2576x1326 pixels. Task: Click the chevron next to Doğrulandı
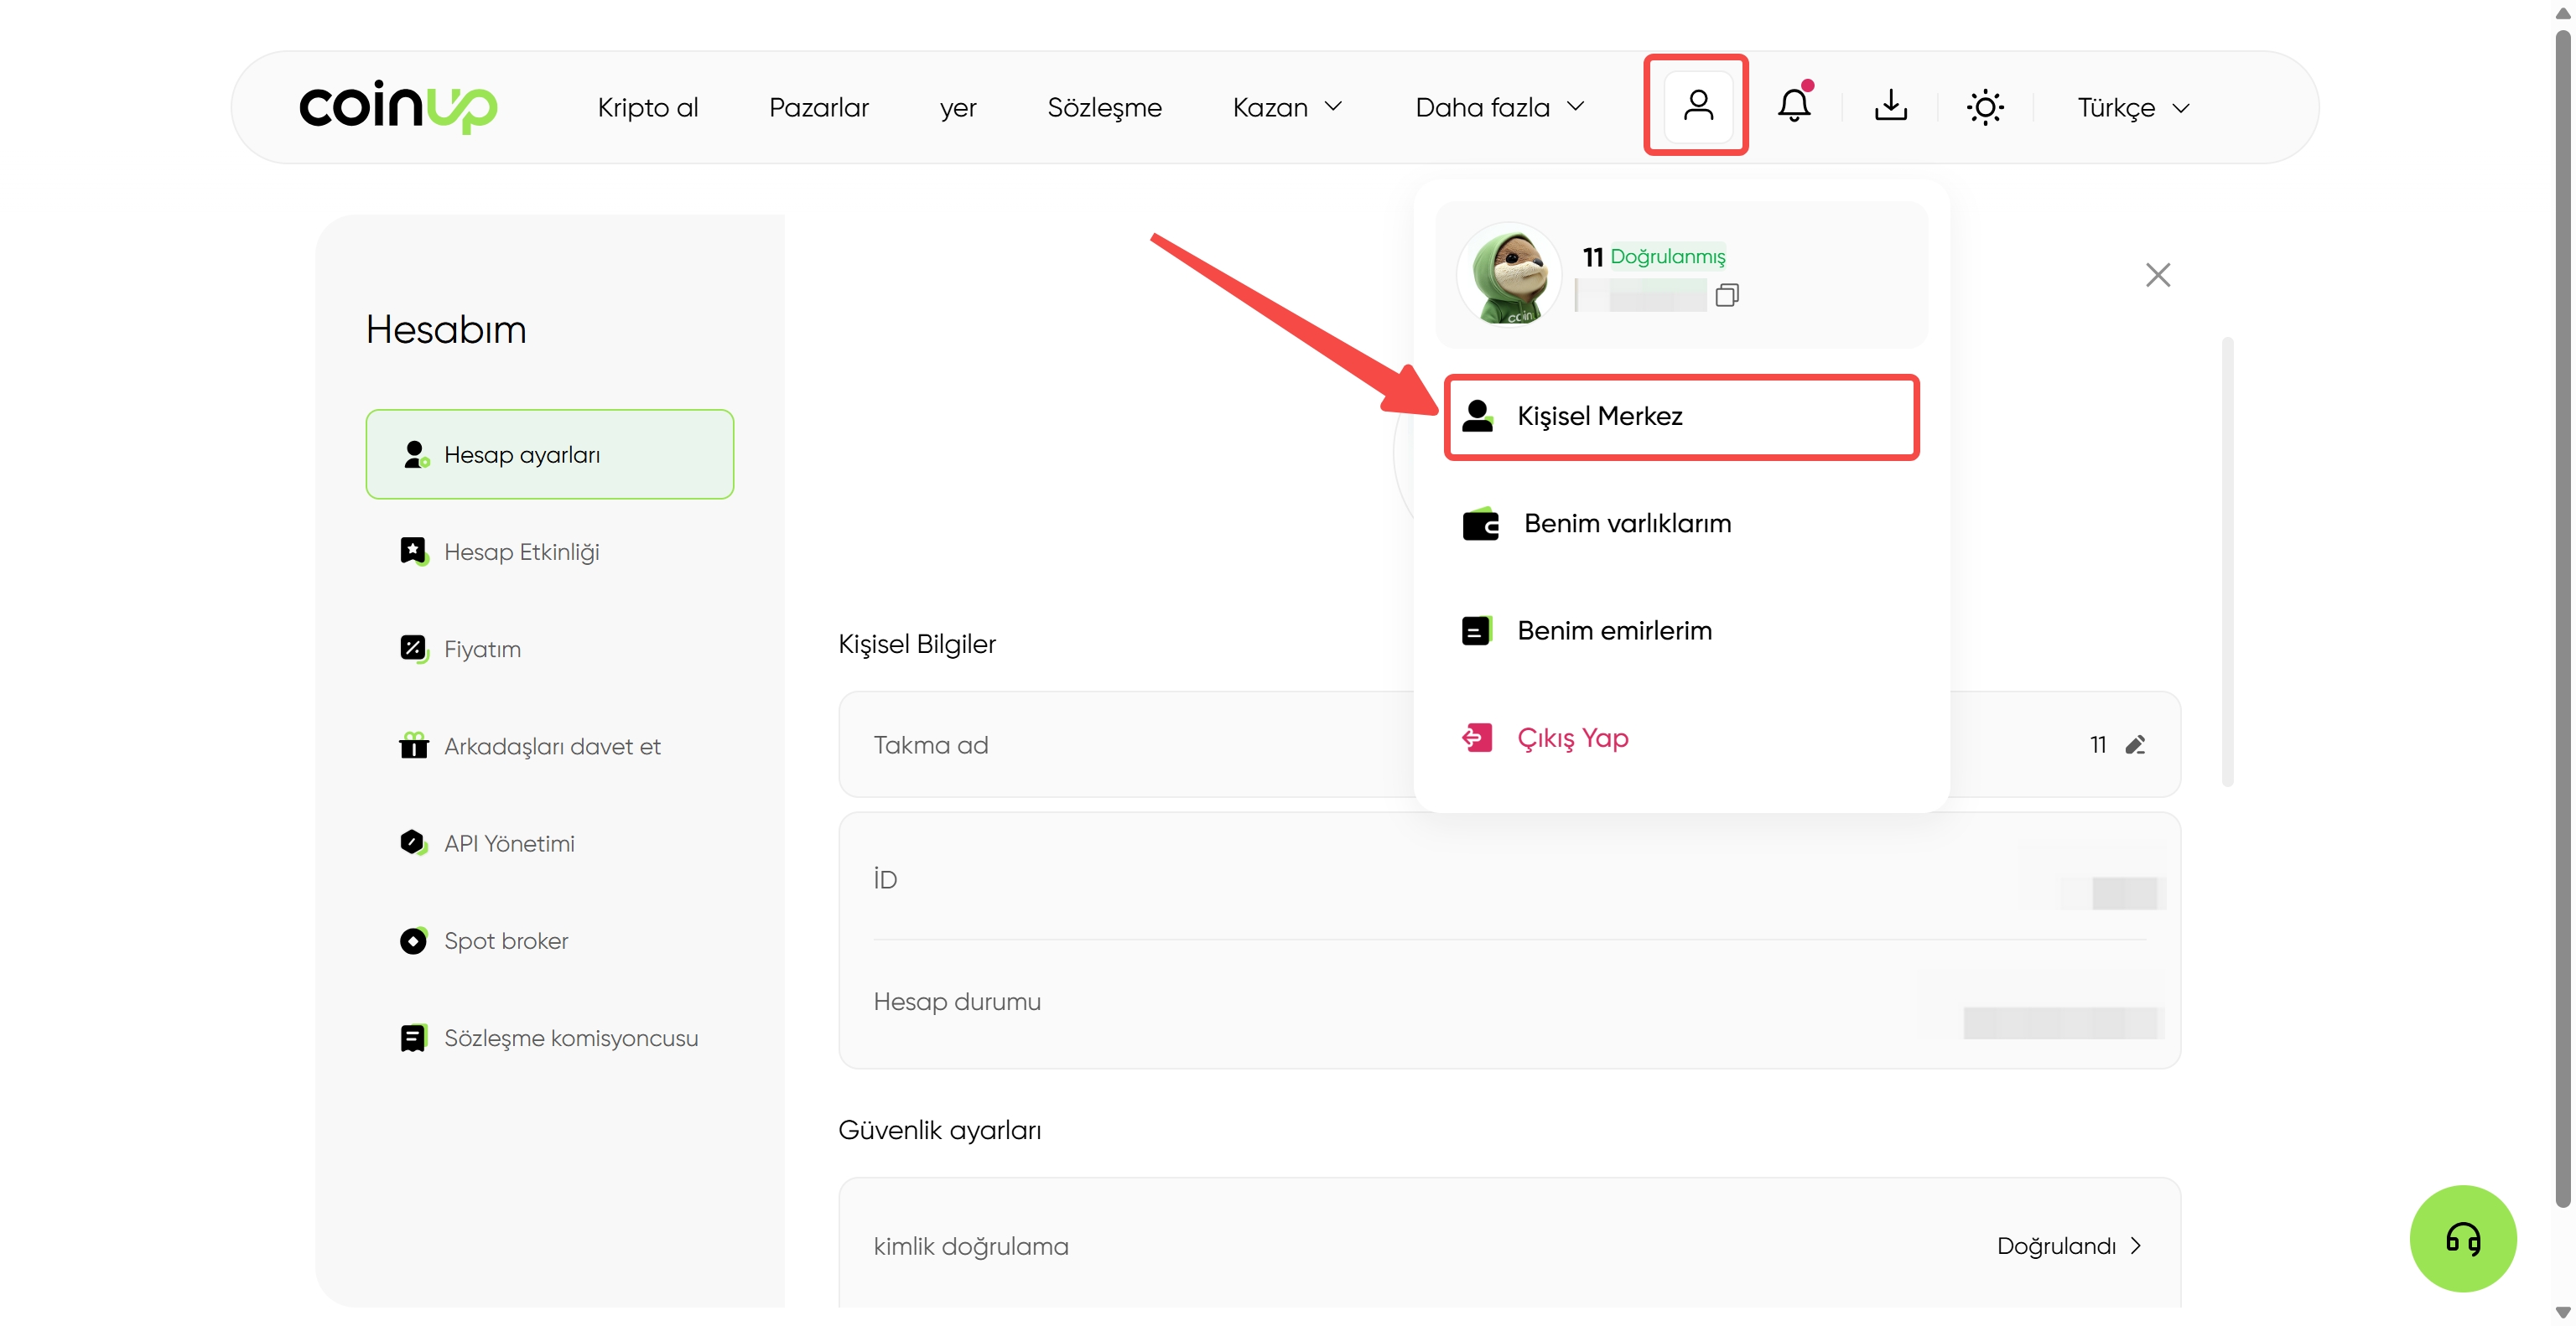click(2136, 1246)
